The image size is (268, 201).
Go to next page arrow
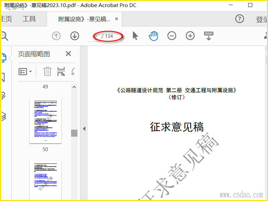(75, 36)
